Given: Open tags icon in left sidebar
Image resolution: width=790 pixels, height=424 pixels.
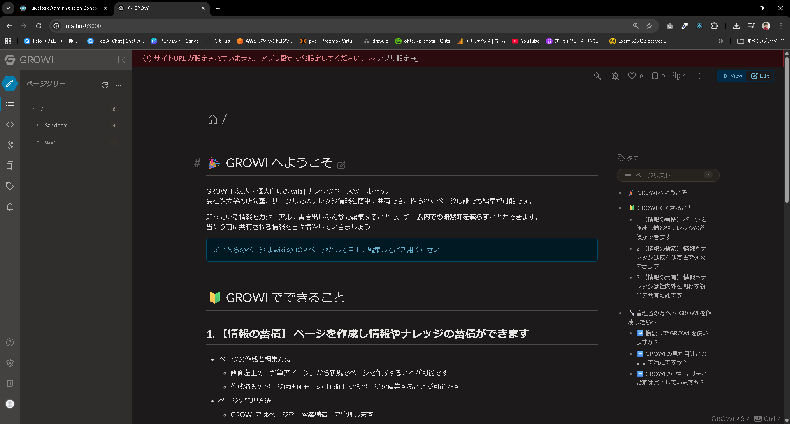Looking at the screenshot, I should pyautogui.click(x=10, y=186).
